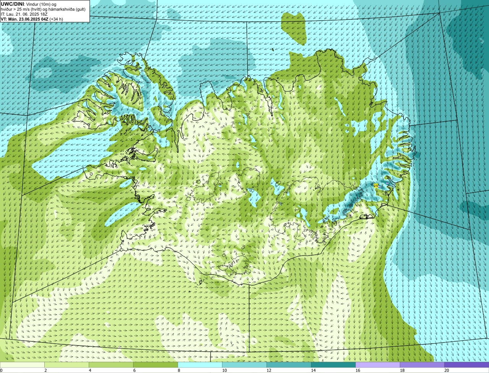Click the initial time 'IT: Lau. 21. 06. 2025 18Z'
Viewport: 489px width, 373px height.
(24, 14)
